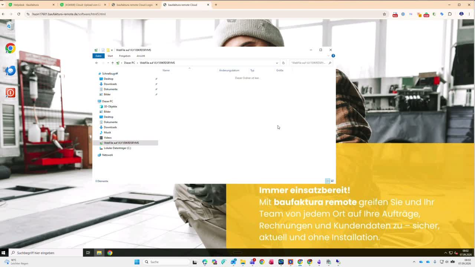Open the New-badged extension in Chrome toolbar
The width and height of the screenshot is (475, 267).
(x=395, y=14)
